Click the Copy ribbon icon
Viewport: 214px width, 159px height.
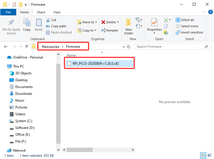pyautogui.click(x=27, y=22)
